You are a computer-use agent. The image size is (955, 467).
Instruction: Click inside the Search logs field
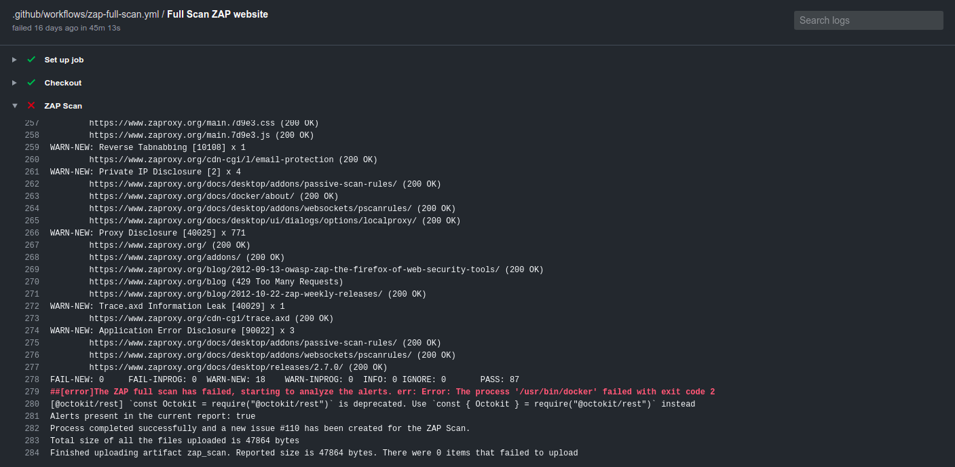(869, 20)
